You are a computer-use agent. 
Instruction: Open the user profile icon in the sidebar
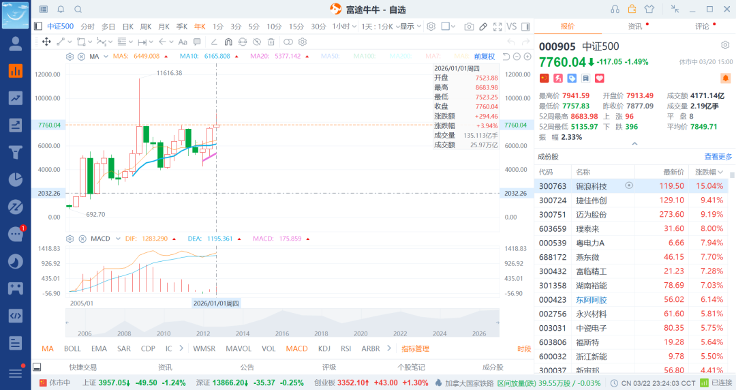16,44
